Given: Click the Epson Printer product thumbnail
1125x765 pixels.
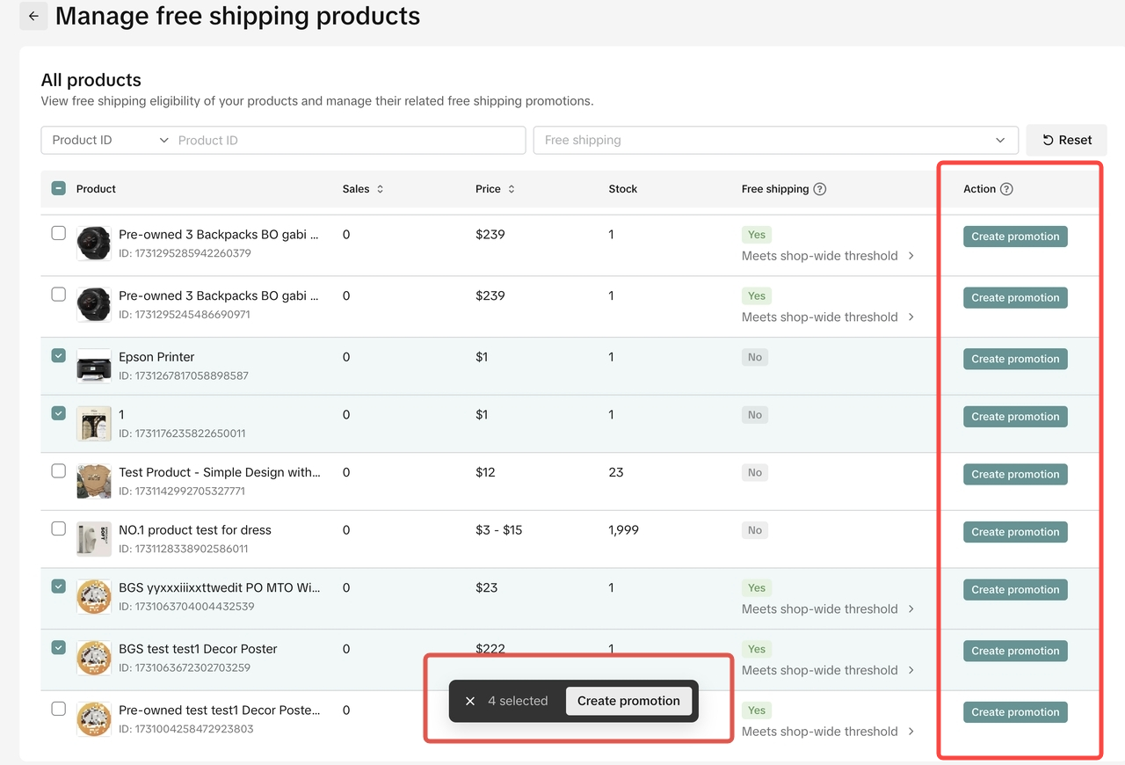Looking at the screenshot, I should tap(94, 366).
